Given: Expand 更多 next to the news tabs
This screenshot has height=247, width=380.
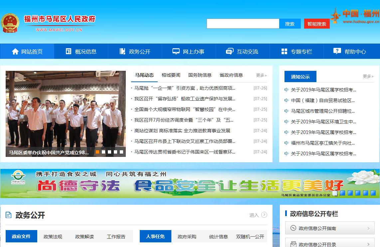Looking at the screenshot, I should click(x=261, y=75).
